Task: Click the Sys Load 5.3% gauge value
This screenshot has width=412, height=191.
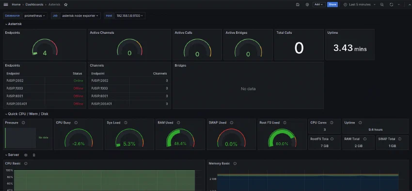Action: point(129,144)
